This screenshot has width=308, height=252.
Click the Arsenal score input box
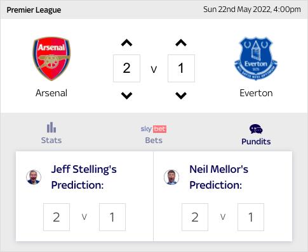coord(126,68)
